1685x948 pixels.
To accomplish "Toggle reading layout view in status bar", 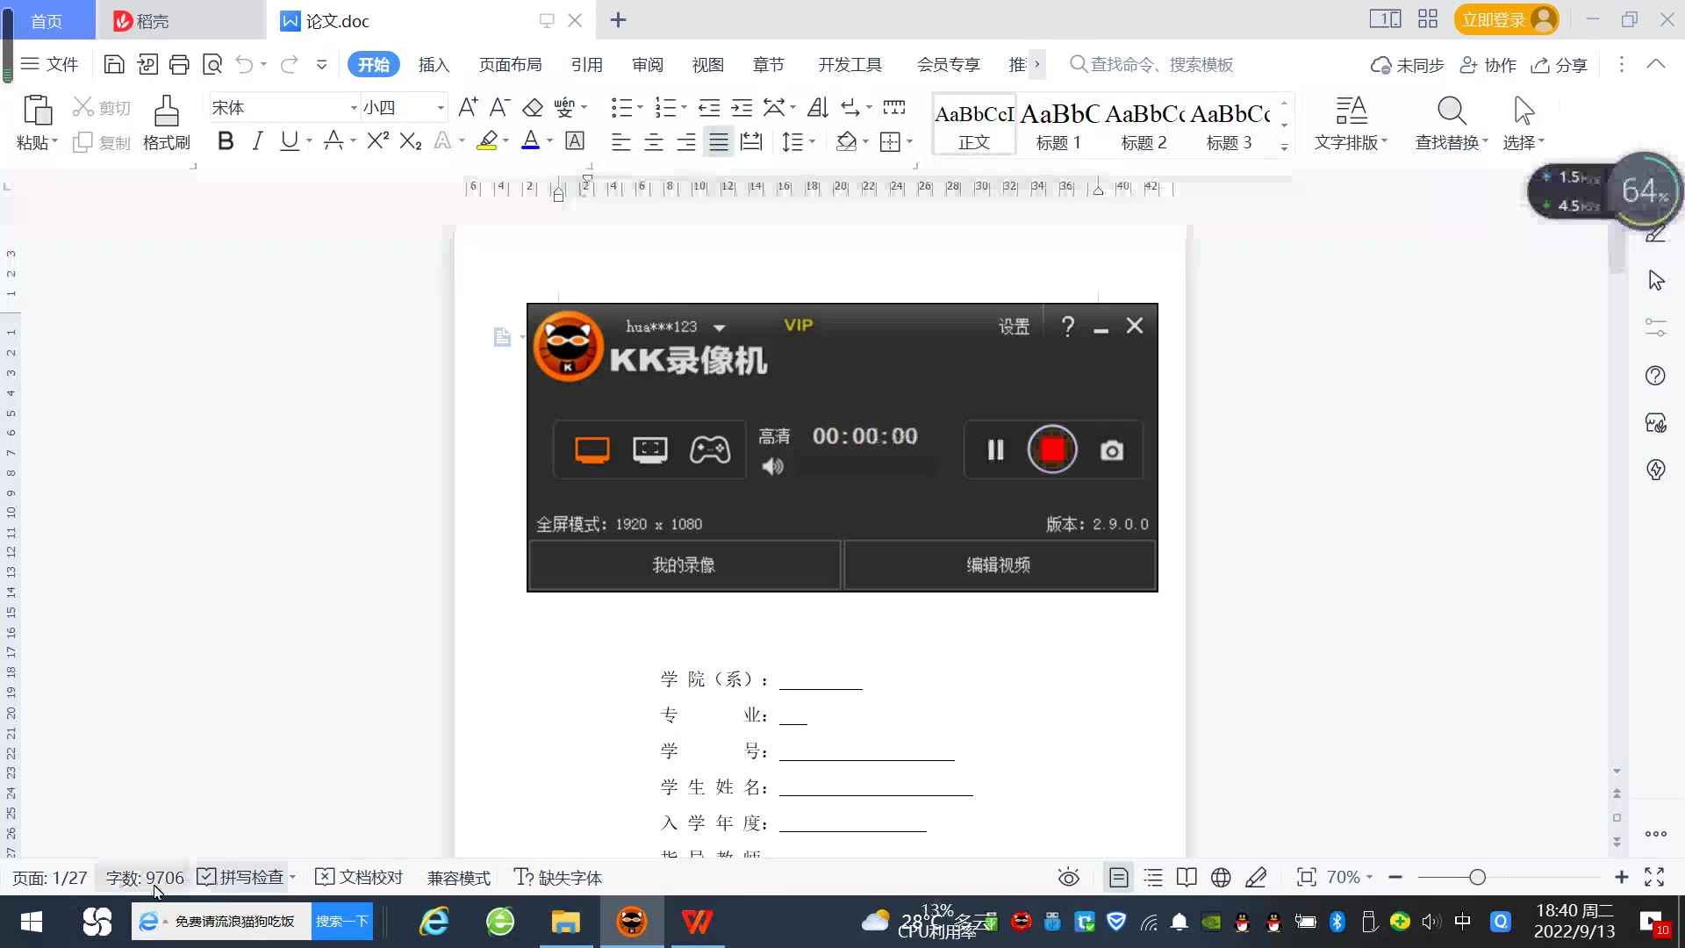I will [x=1187, y=877].
